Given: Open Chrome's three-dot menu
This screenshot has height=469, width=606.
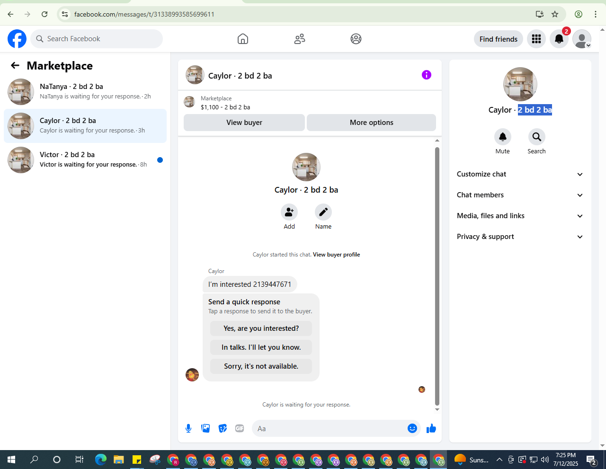Looking at the screenshot, I should pos(596,14).
